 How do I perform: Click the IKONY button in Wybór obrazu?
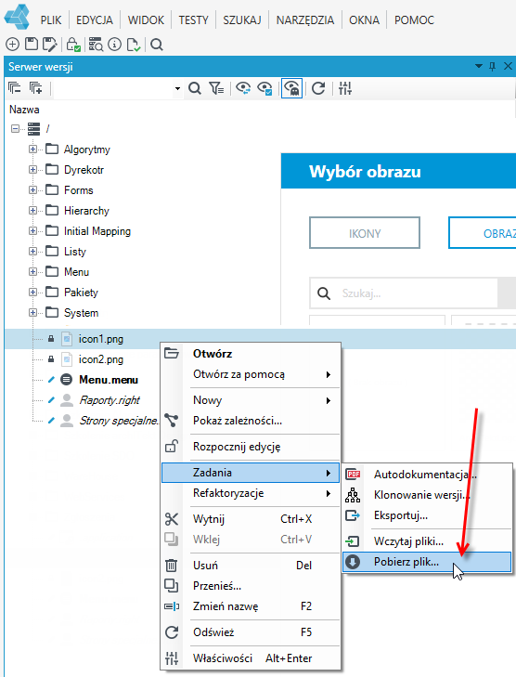coord(365,233)
